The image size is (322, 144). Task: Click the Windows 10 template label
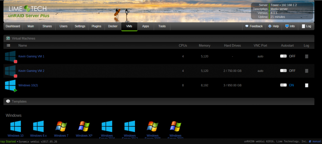pyautogui.click(x=15, y=136)
